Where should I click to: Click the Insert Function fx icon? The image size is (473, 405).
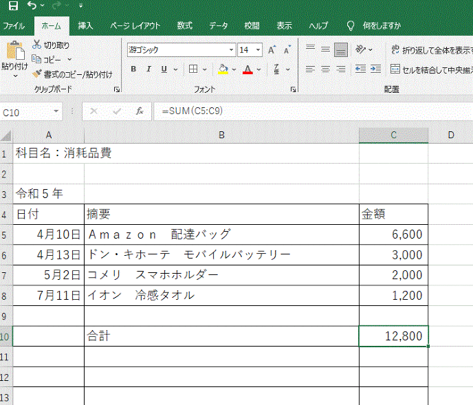139,111
